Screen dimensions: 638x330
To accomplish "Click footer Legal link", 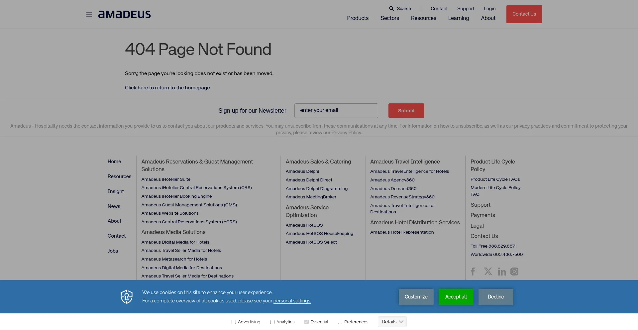I will click(477, 226).
